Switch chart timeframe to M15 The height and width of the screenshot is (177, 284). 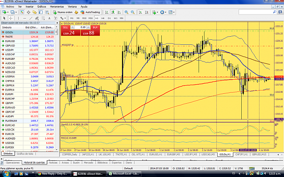[84, 18]
